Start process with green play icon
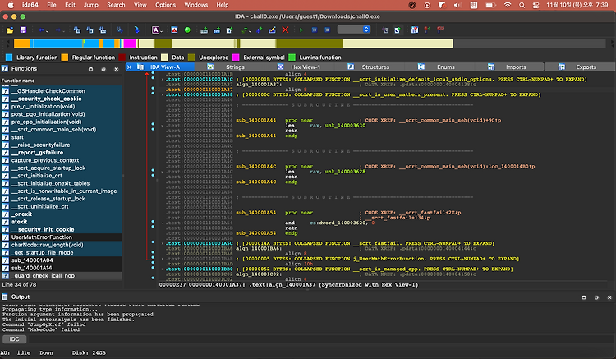 (x=301, y=30)
